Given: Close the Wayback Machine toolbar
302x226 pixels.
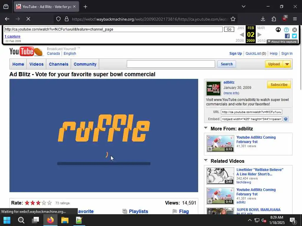Looking at the screenshot, I should pyautogui.click(x=295, y=30).
